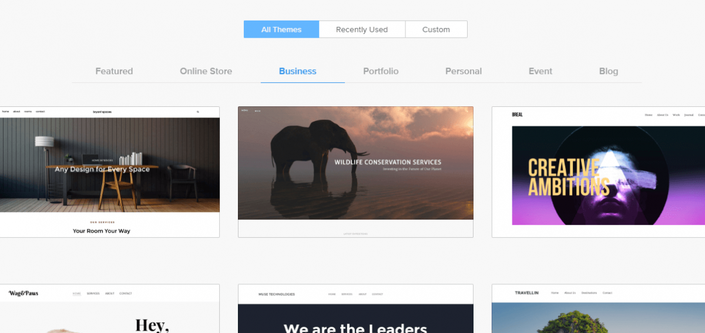
Task: Pick the Creative Ambitions theme thumbnail
Action: coord(598,172)
